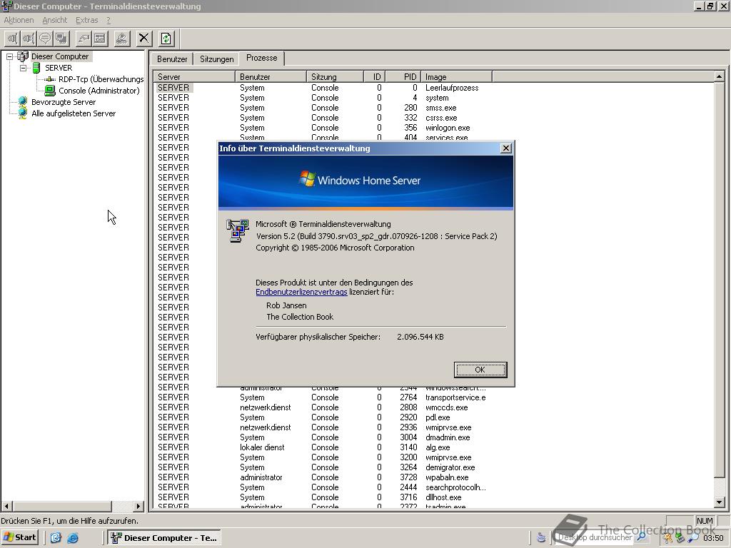Collapse the Dieser Computer tree node
Viewport: 731px width, 548px height.
pos(9,56)
